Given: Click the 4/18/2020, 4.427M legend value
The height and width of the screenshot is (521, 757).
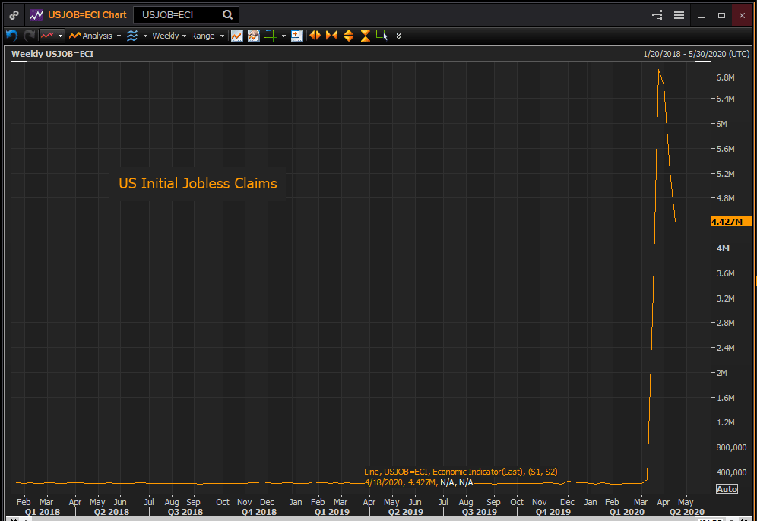Looking at the screenshot, I should 401,482.
